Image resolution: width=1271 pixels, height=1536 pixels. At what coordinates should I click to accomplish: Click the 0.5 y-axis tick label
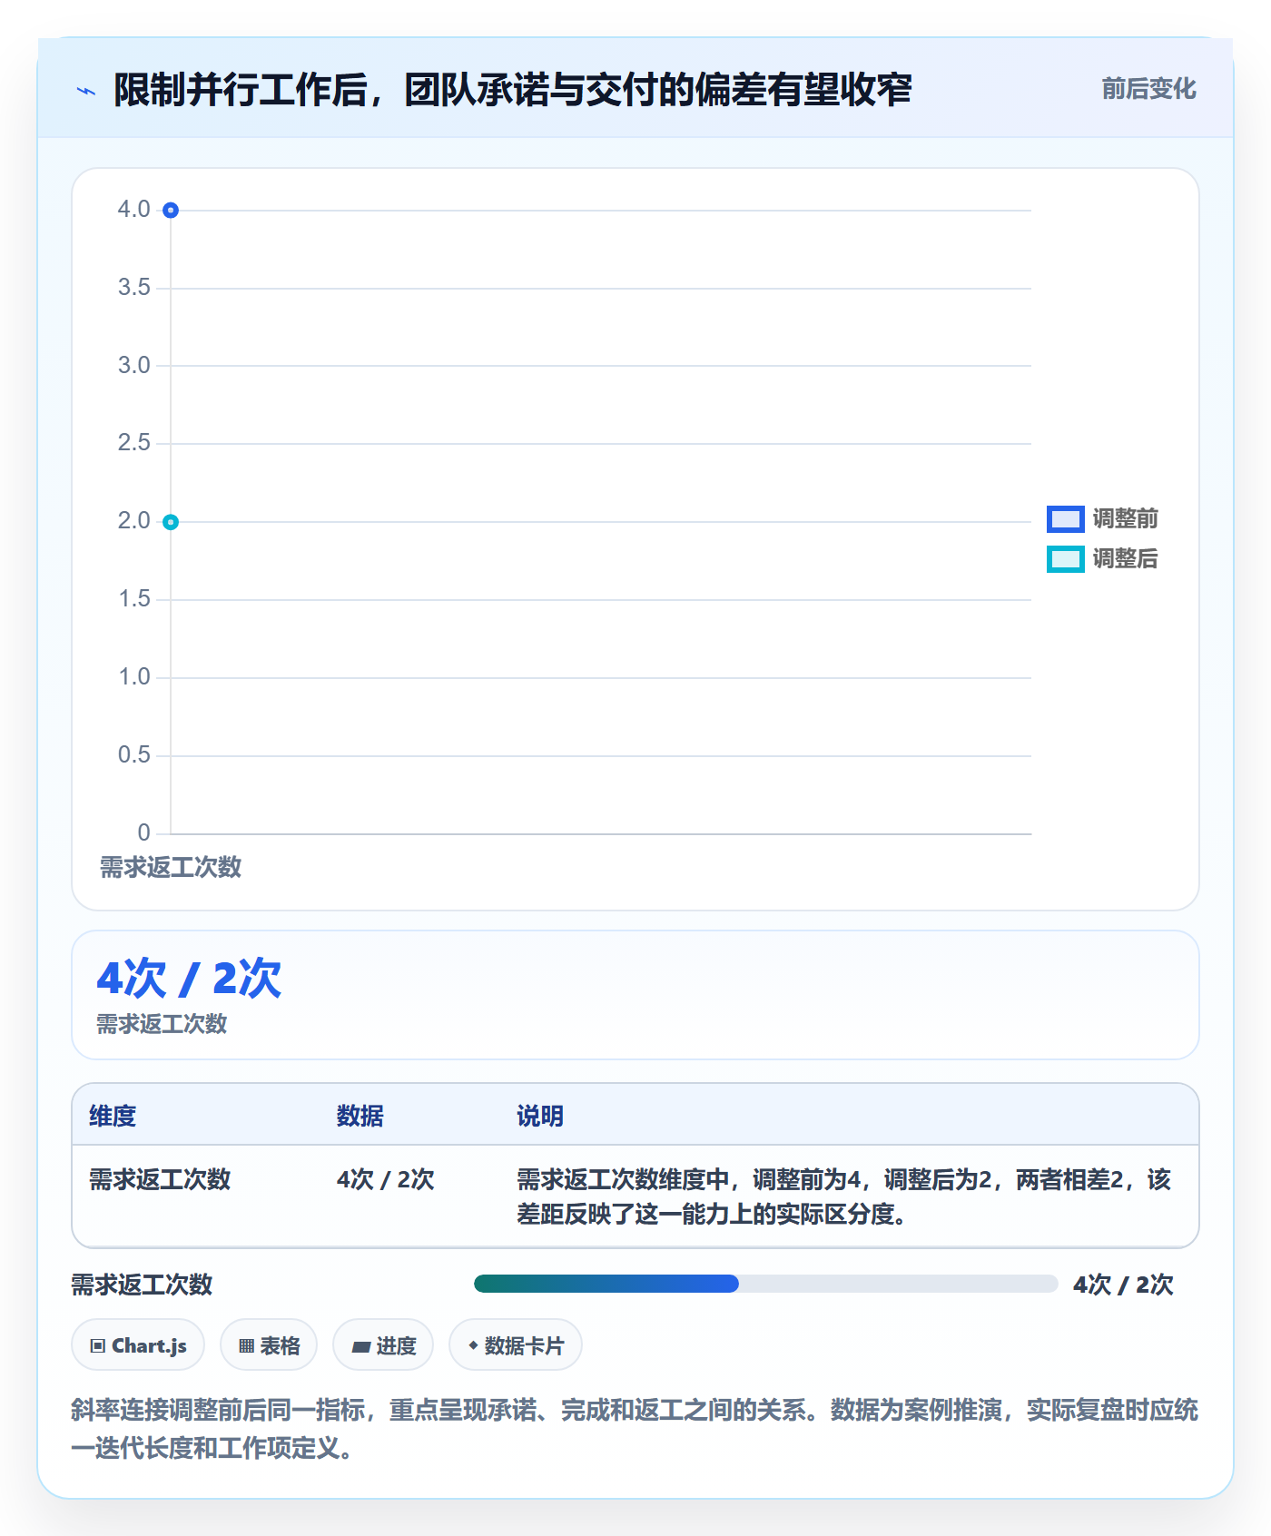pos(134,755)
